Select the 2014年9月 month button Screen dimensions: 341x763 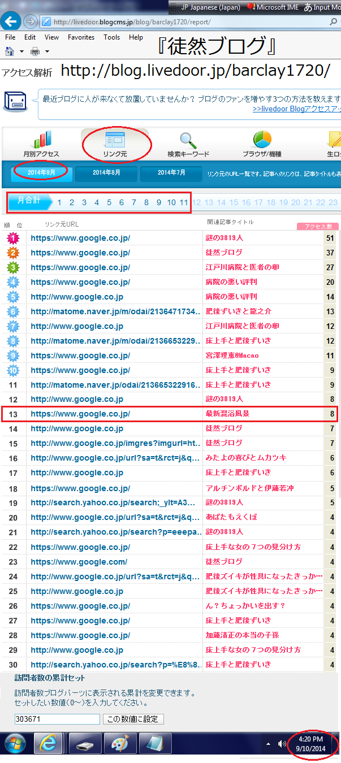[41, 172]
